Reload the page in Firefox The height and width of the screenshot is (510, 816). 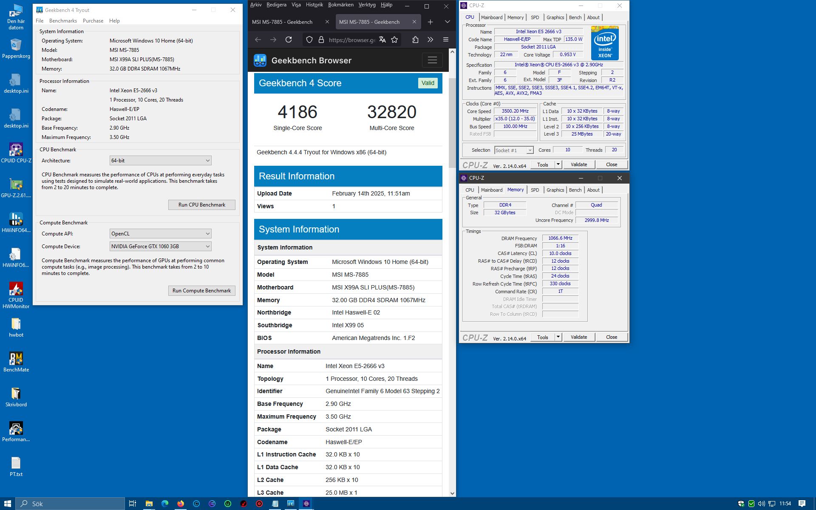(289, 40)
